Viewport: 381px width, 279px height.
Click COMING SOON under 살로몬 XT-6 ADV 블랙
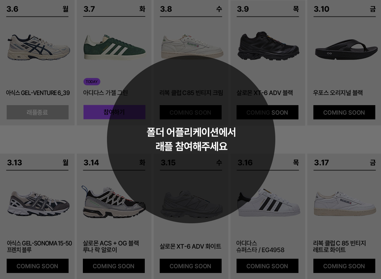pyautogui.click(x=267, y=112)
